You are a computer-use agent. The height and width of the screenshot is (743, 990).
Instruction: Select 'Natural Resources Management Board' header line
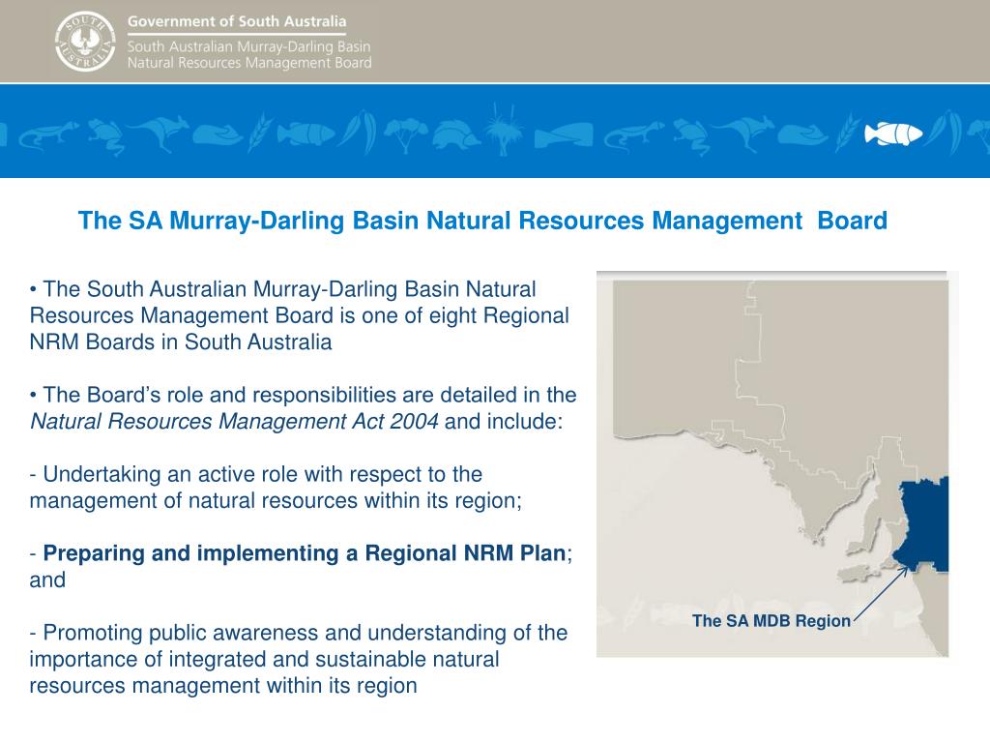(x=249, y=63)
